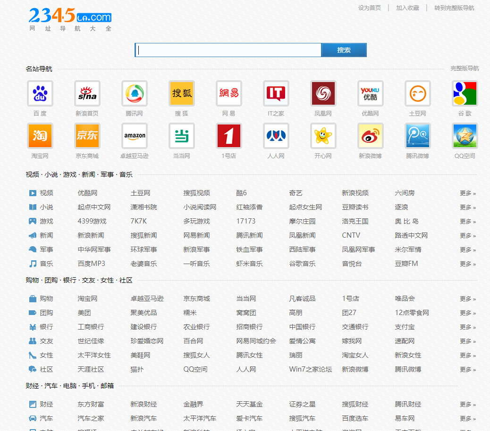The image size is (490, 431).
Task: Open the Tudou (土豆网) icon
Action: click(417, 93)
